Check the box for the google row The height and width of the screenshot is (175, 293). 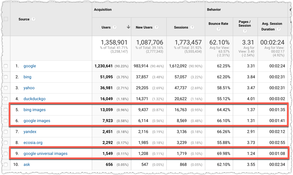6,66
